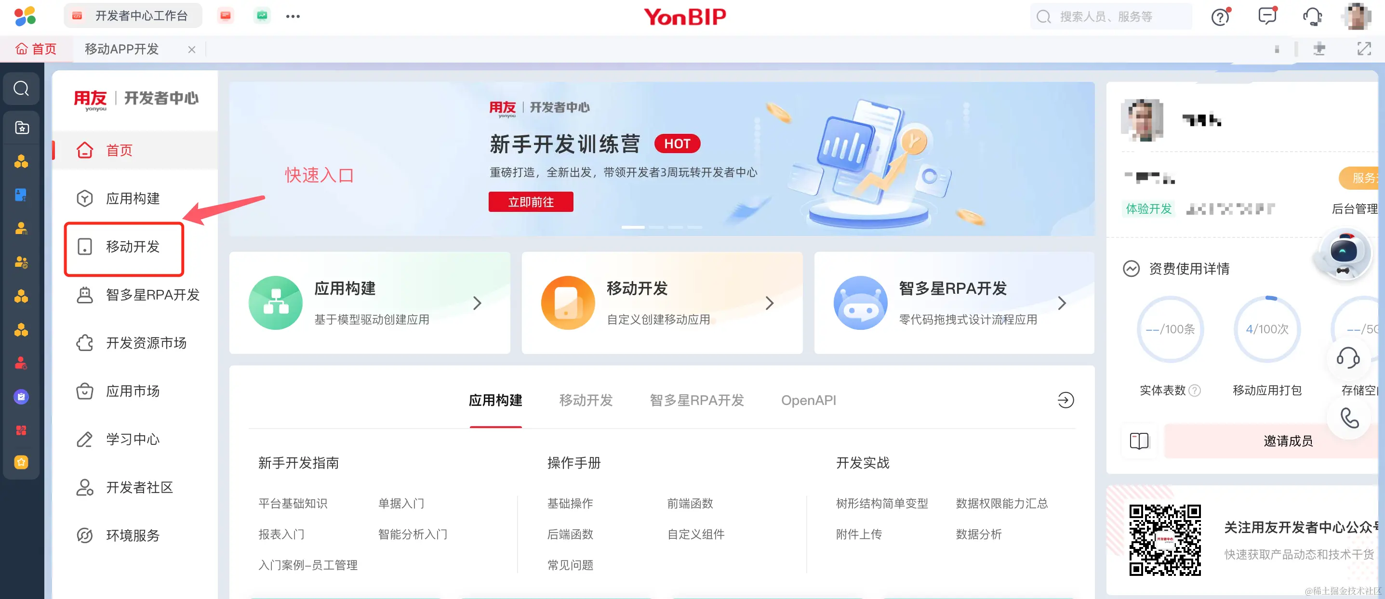Open the YonBIP colorful app launcher logo

25,16
